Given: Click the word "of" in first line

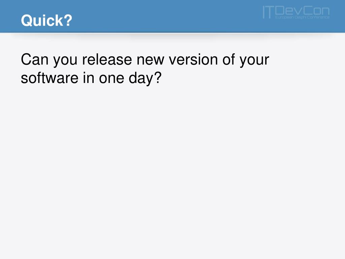Looking at the screenshot, I should click(x=229, y=60).
